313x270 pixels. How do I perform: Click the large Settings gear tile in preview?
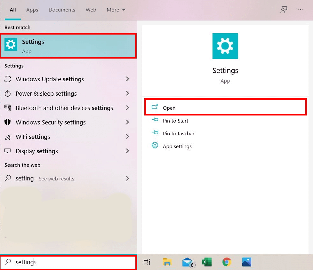[225, 46]
